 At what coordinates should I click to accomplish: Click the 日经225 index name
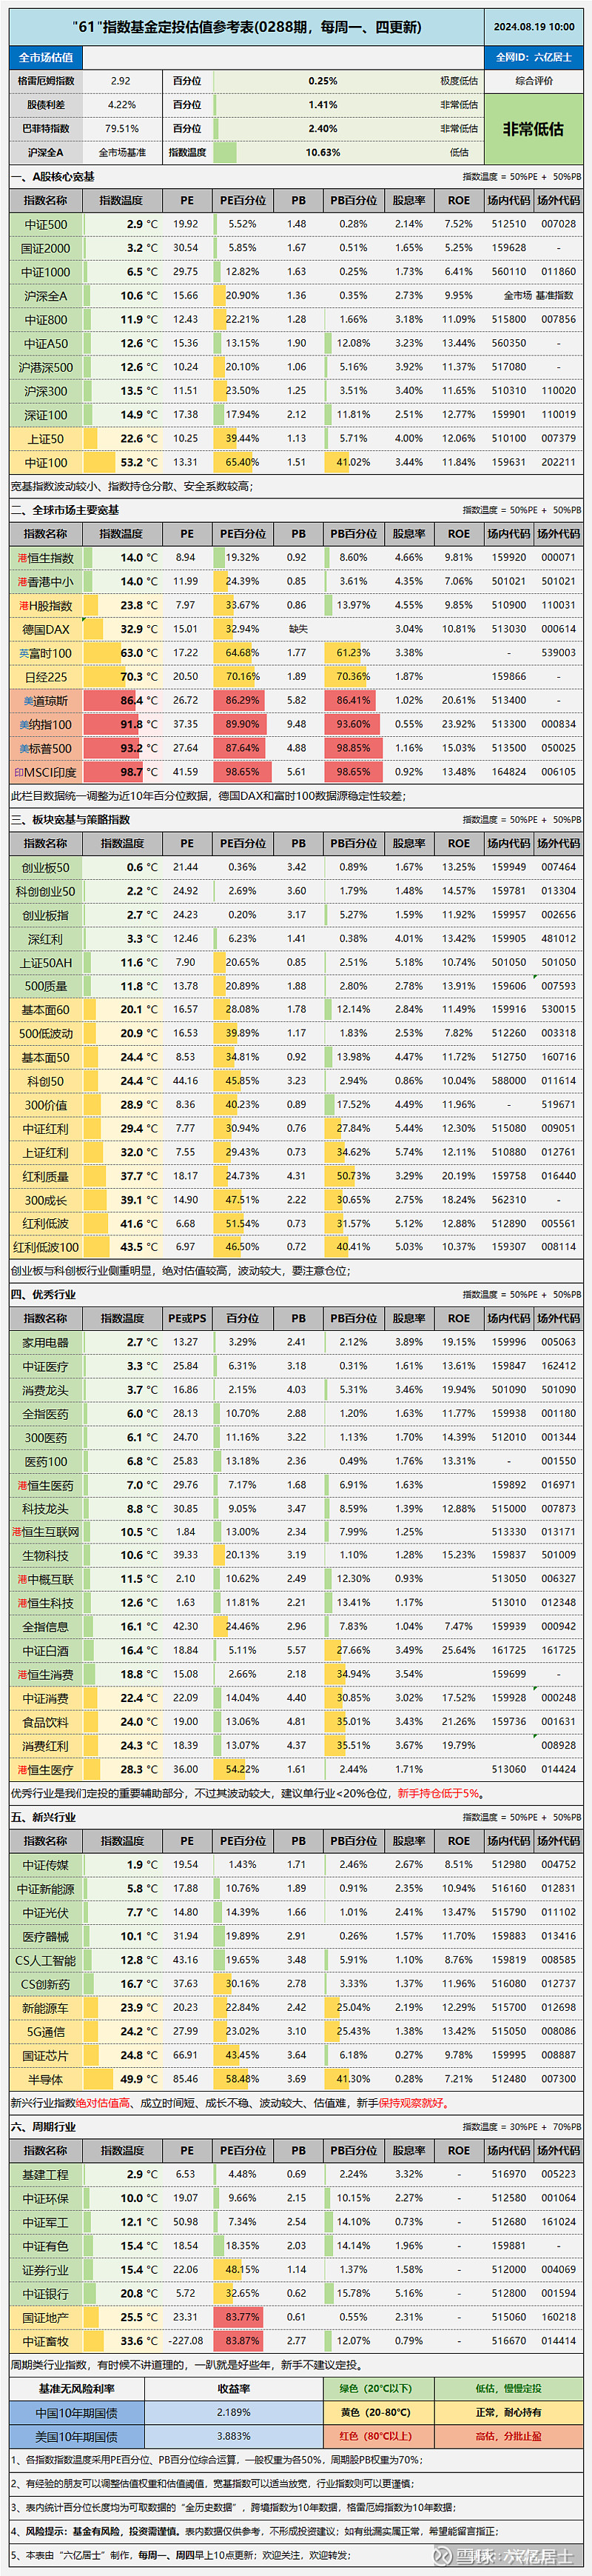click(46, 677)
